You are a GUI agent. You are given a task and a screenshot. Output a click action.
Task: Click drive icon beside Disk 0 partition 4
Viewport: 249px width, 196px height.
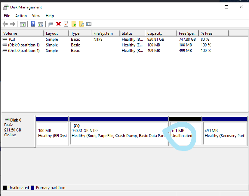(x=5, y=50)
